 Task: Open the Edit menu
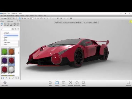click(5, 16)
